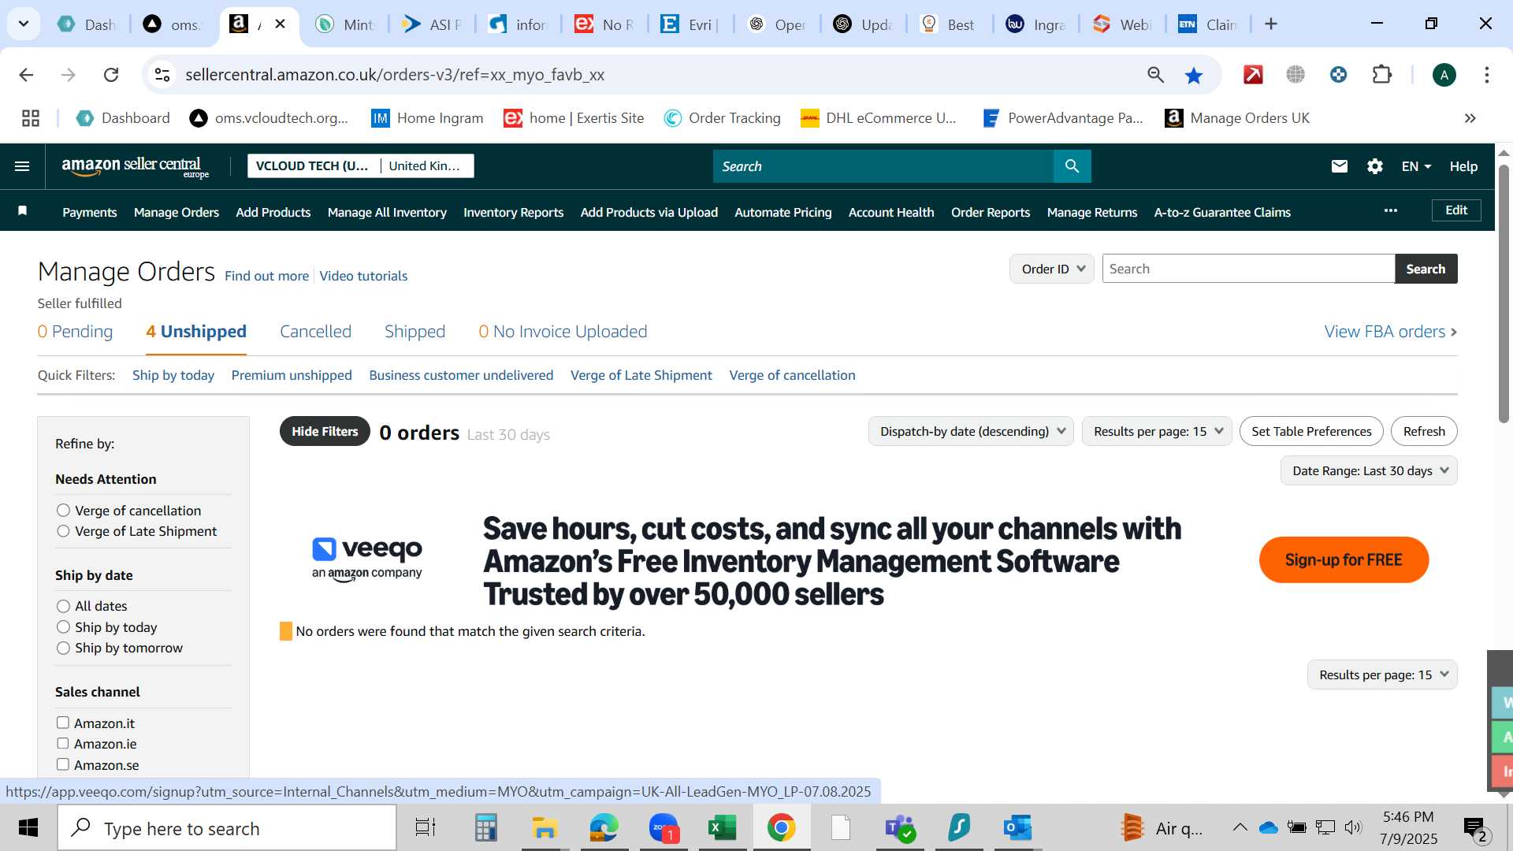
Task: Select Ship by today radio button
Action: point(64,627)
